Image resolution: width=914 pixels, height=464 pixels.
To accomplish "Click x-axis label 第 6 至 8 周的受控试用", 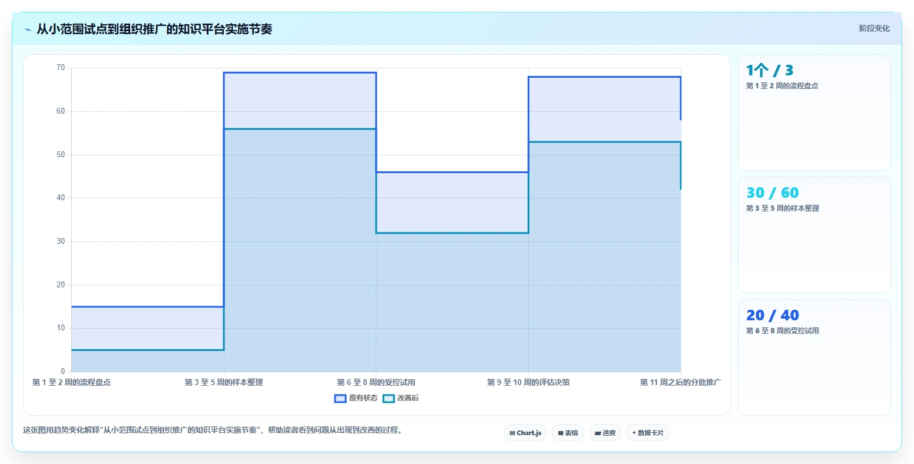I will click(376, 383).
